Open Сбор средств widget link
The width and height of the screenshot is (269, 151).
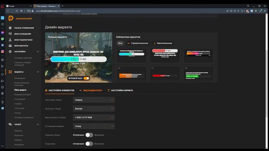pyautogui.click(x=20, y=90)
